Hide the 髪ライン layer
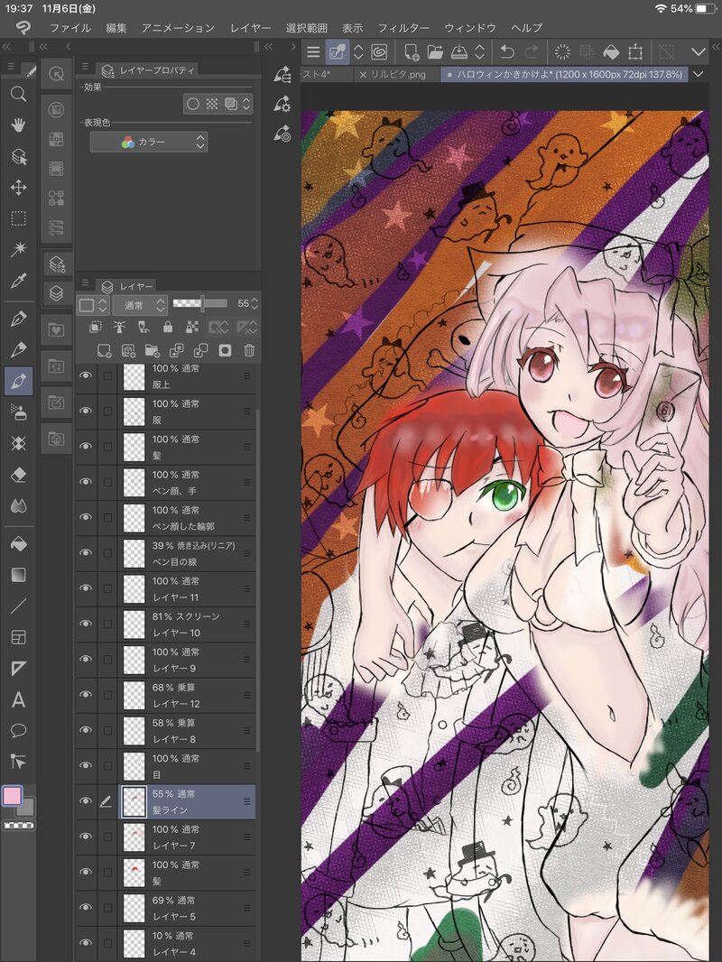This screenshot has height=962, width=722. (86, 800)
